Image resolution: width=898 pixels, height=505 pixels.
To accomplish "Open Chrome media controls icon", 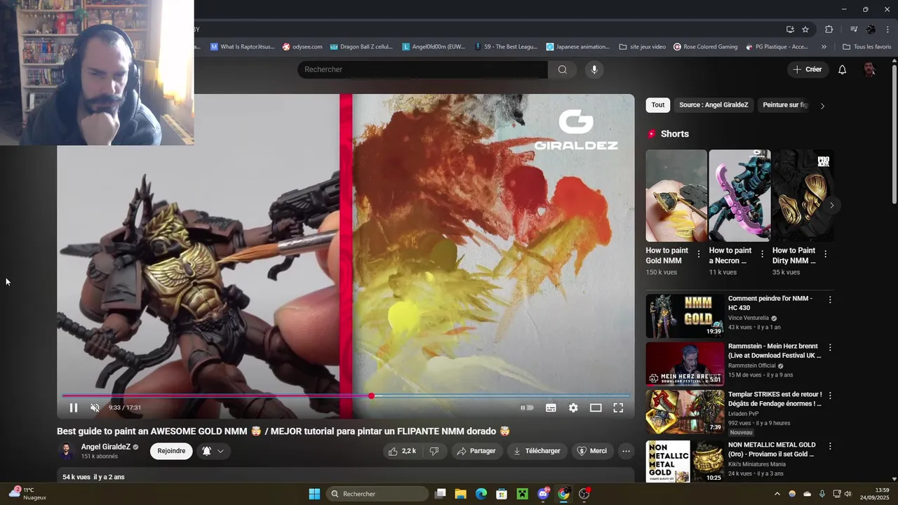I will [x=854, y=29].
